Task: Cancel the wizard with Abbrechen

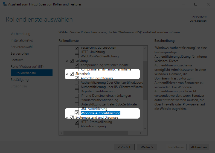Action: [199, 147]
